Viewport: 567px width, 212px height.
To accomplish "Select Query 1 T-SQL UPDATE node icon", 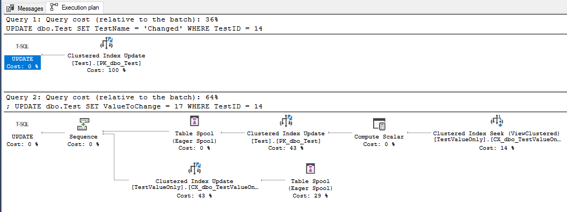I will [x=23, y=46].
